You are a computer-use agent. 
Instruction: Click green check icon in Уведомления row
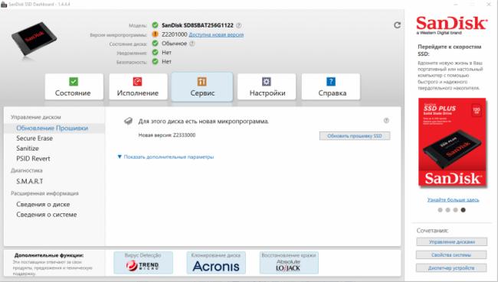pos(155,52)
